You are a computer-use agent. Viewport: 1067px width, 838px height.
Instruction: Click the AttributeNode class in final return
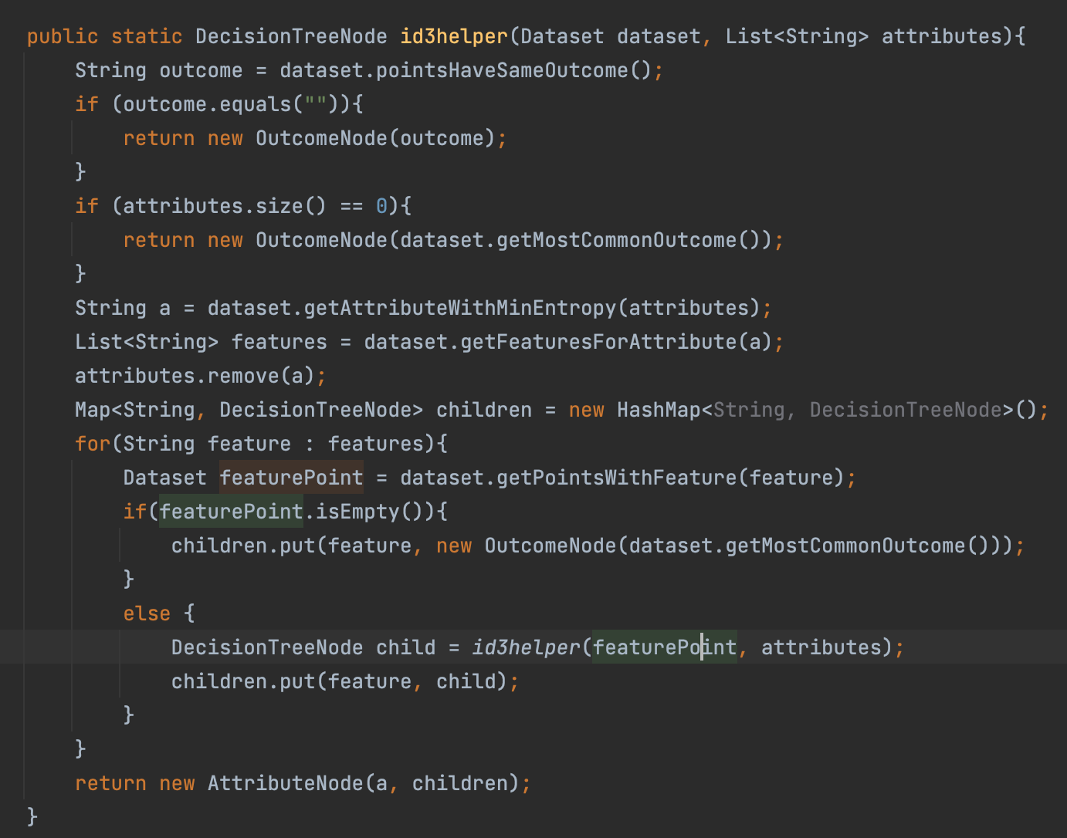pos(285,783)
